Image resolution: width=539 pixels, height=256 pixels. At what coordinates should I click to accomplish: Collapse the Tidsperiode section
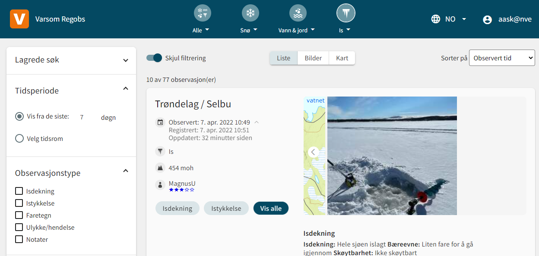point(126,88)
